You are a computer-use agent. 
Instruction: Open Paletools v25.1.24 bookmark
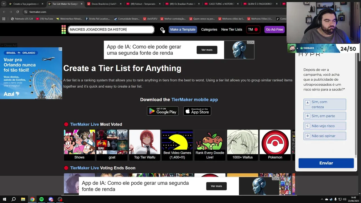pyautogui.click(x=22, y=19)
